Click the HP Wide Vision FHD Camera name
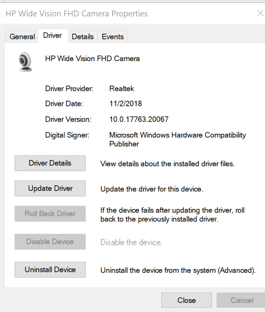 pyautogui.click(x=92, y=59)
